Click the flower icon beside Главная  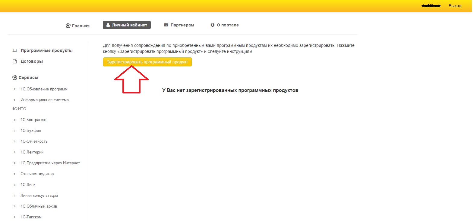coord(68,26)
